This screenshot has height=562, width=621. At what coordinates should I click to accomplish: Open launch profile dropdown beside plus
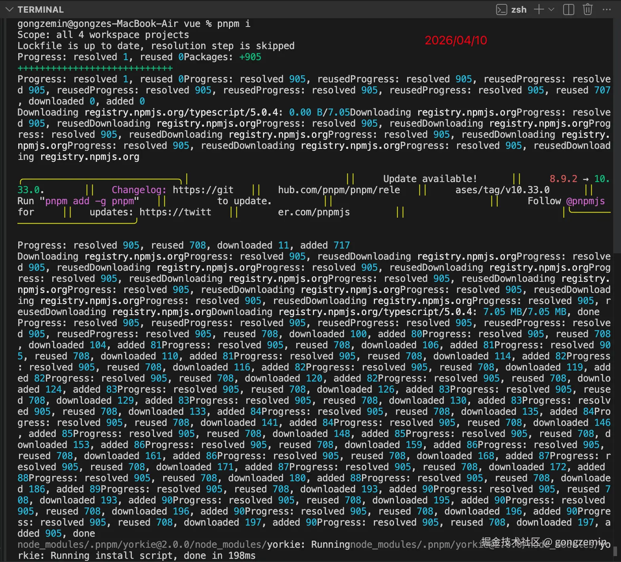coord(551,9)
